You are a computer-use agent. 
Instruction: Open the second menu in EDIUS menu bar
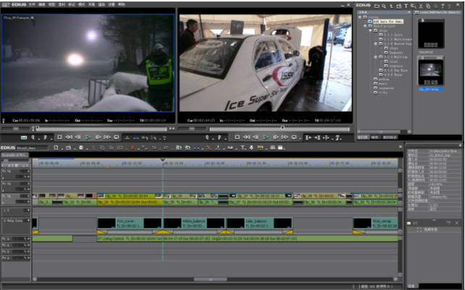41,4
